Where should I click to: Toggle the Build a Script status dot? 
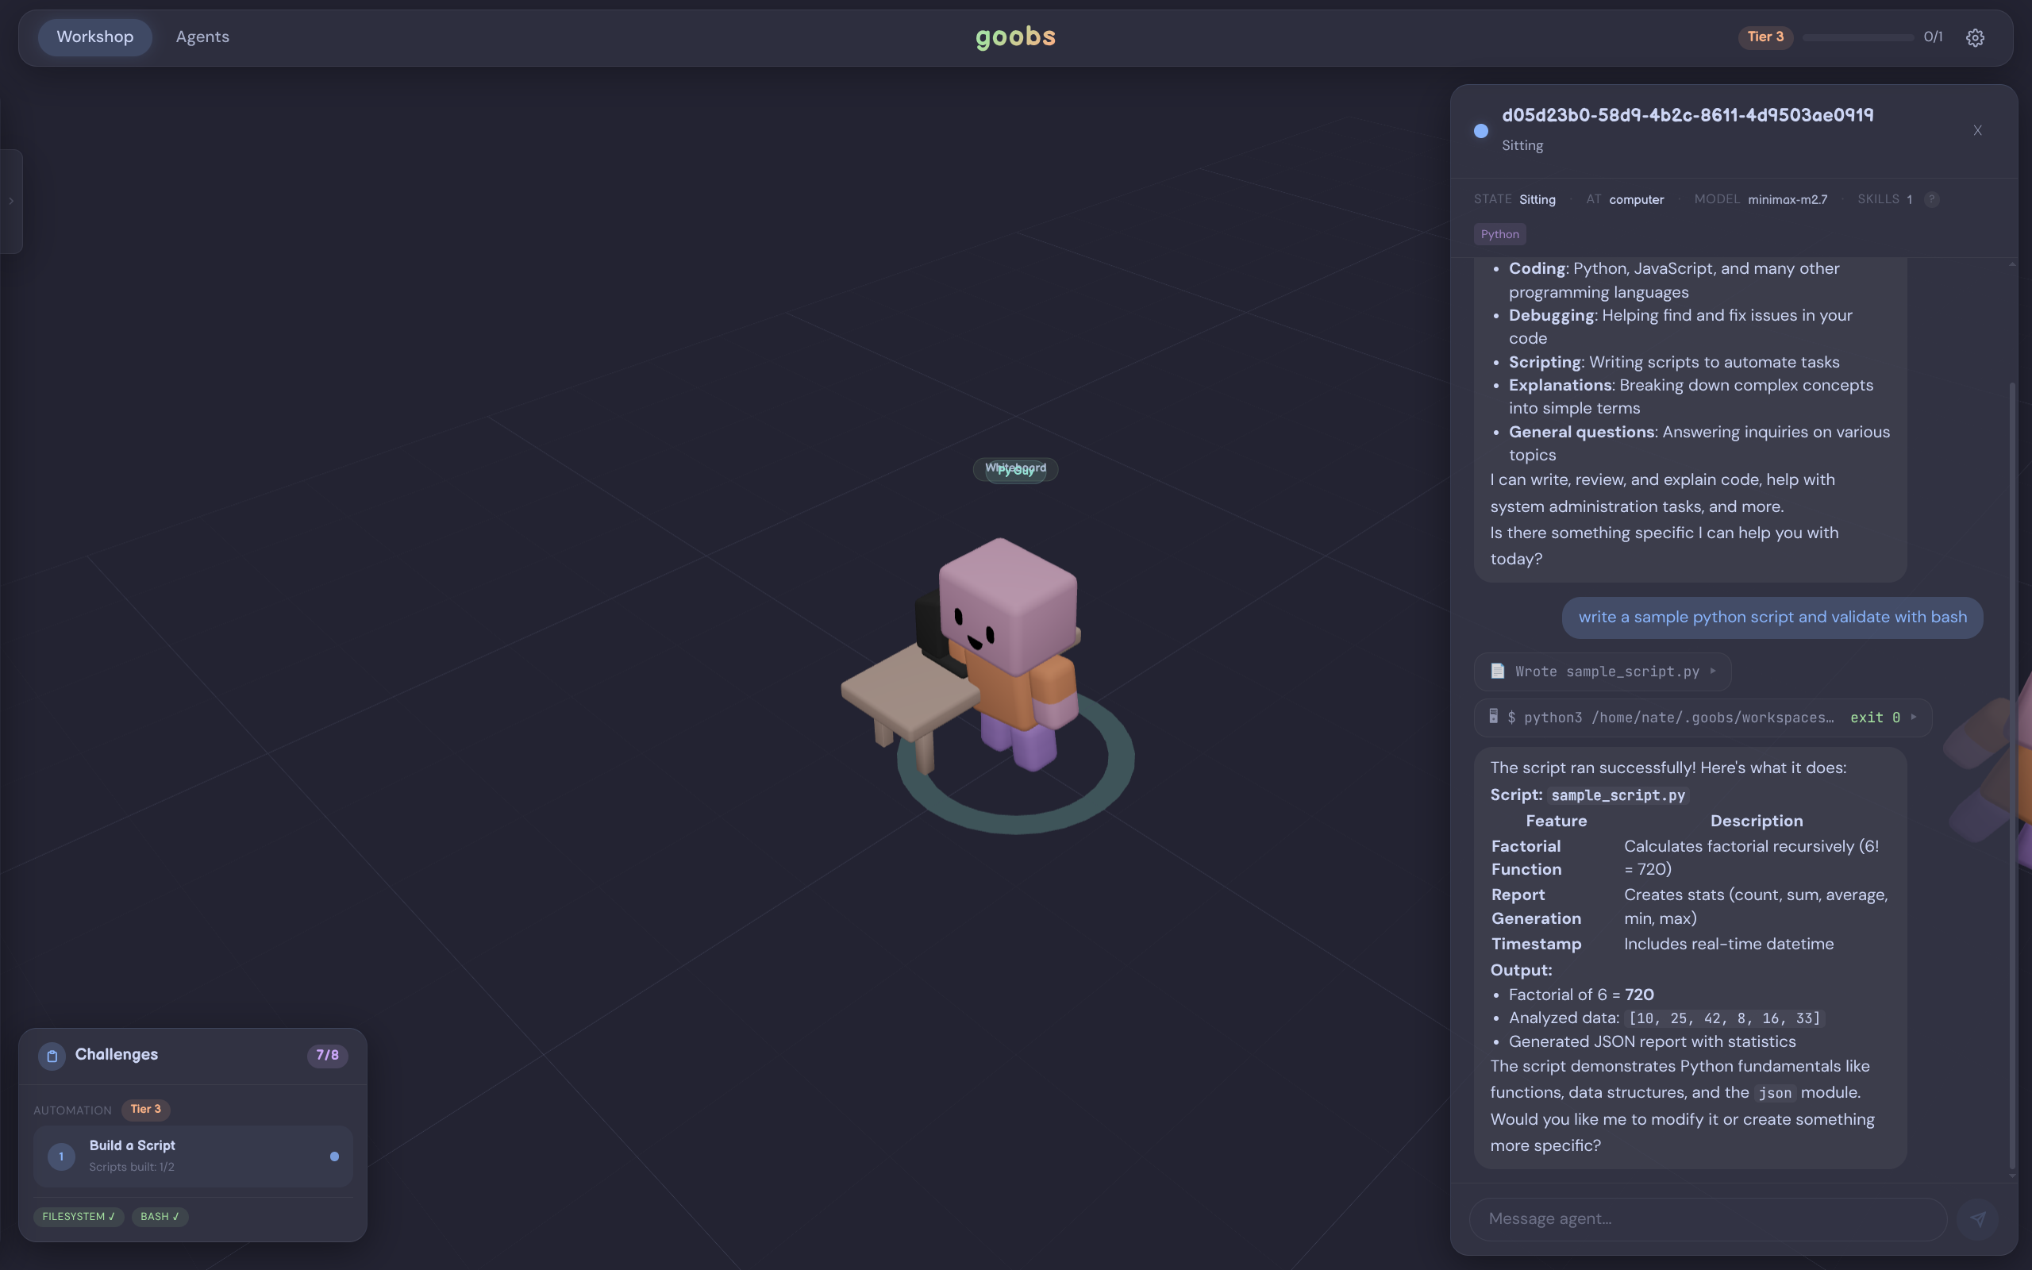pyautogui.click(x=334, y=1156)
